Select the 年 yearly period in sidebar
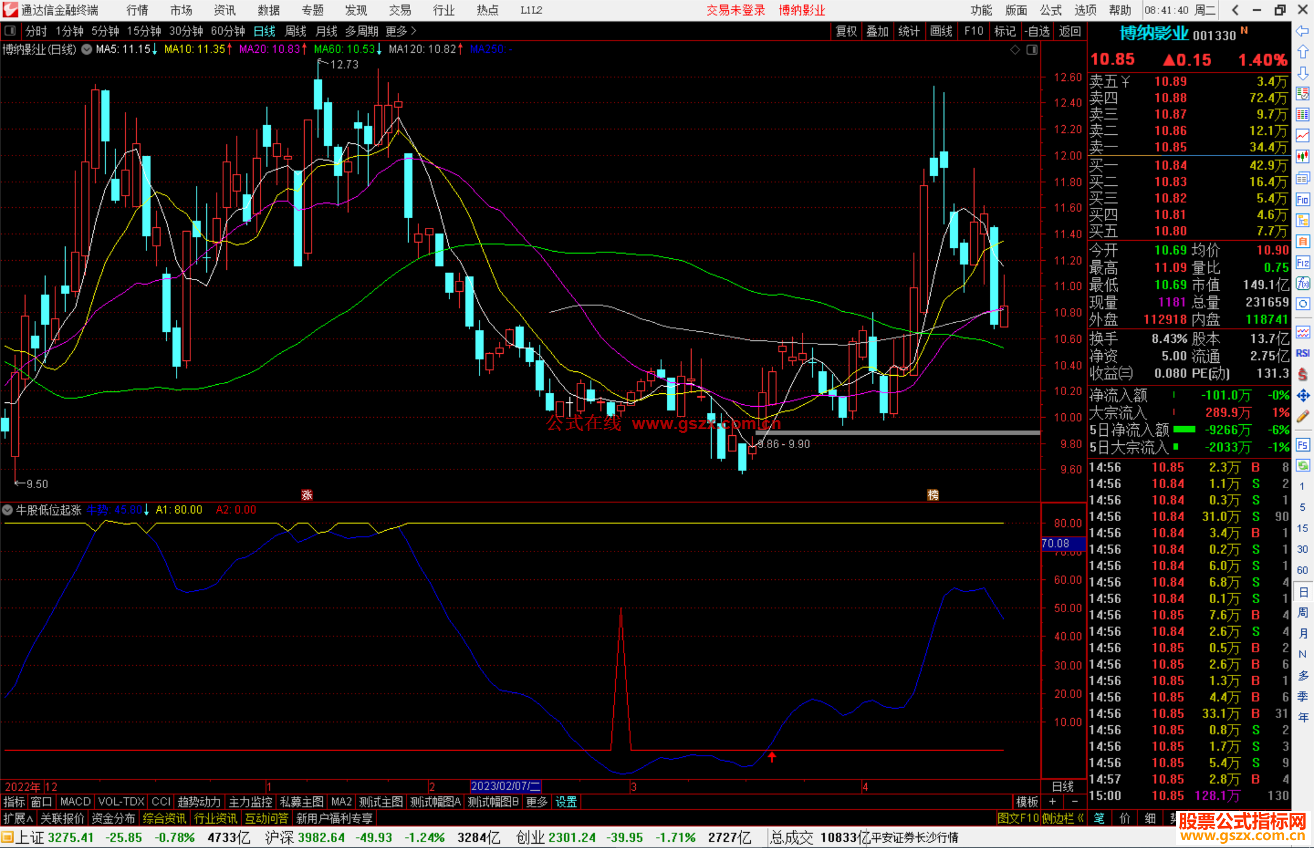Image resolution: width=1314 pixels, height=848 pixels. [x=1303, y=717]
